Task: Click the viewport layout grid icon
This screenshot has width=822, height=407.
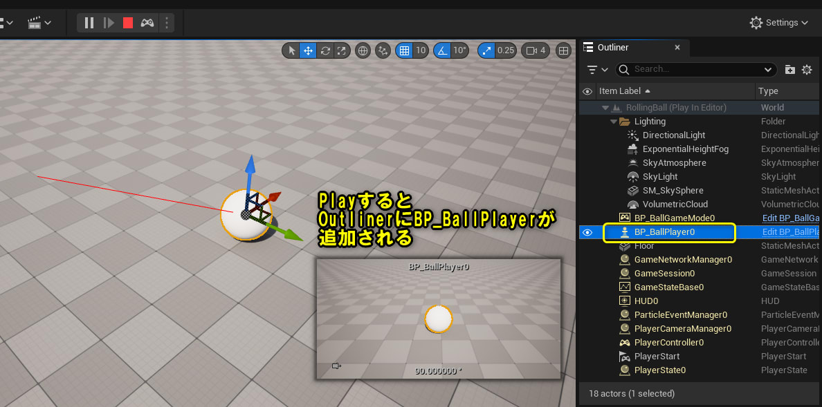Action: pyautogui.click(x=563, y=50)
